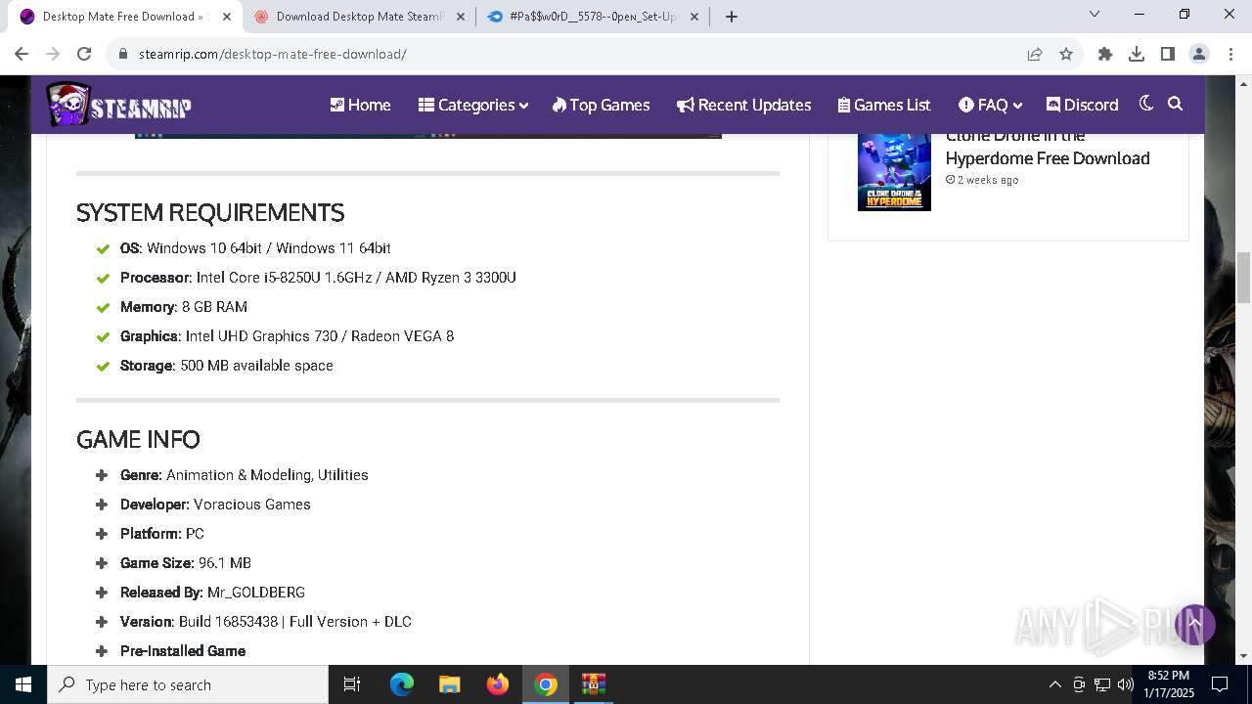Open Task View on taskbar
This screenshot has width=1252, height=704.
[x=352, y=684]
